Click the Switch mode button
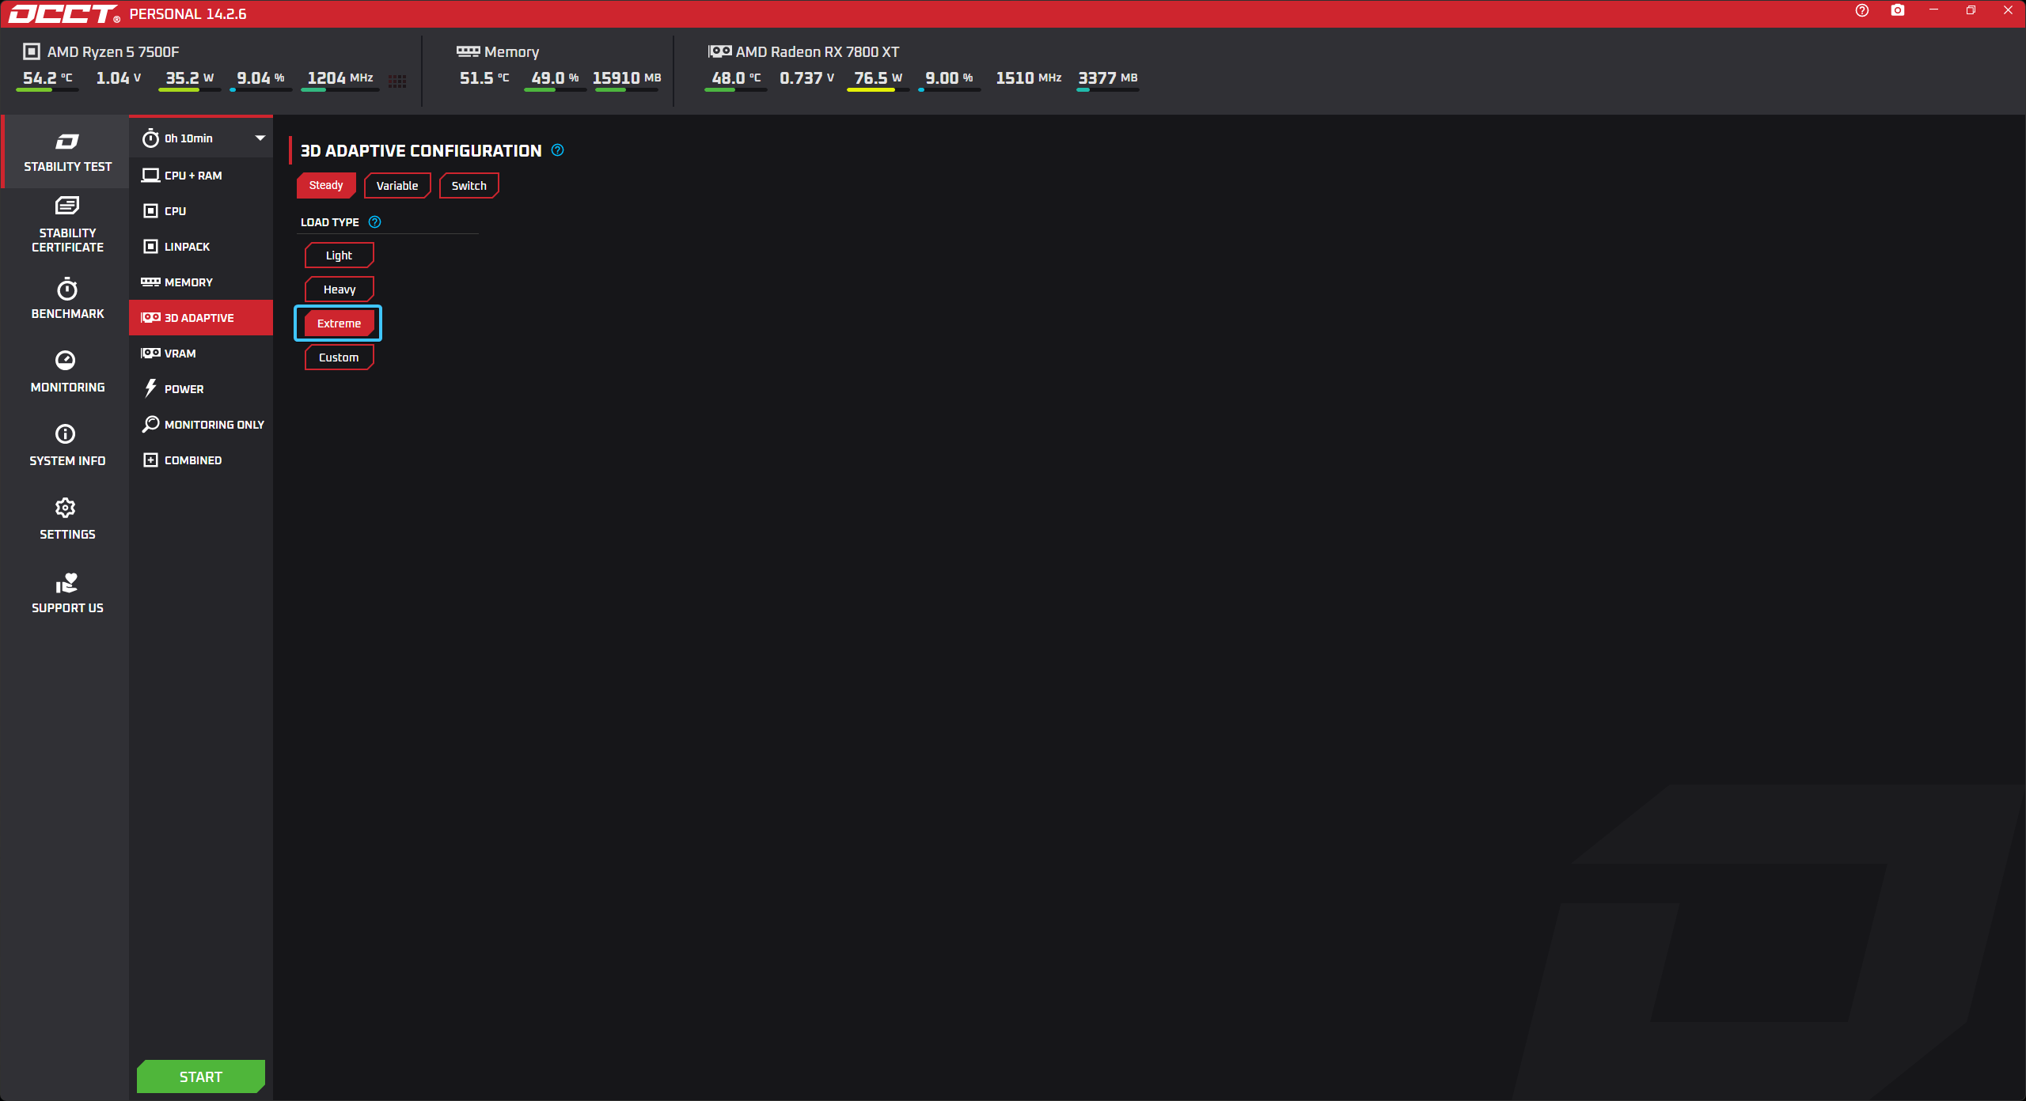 click(469, 186)
